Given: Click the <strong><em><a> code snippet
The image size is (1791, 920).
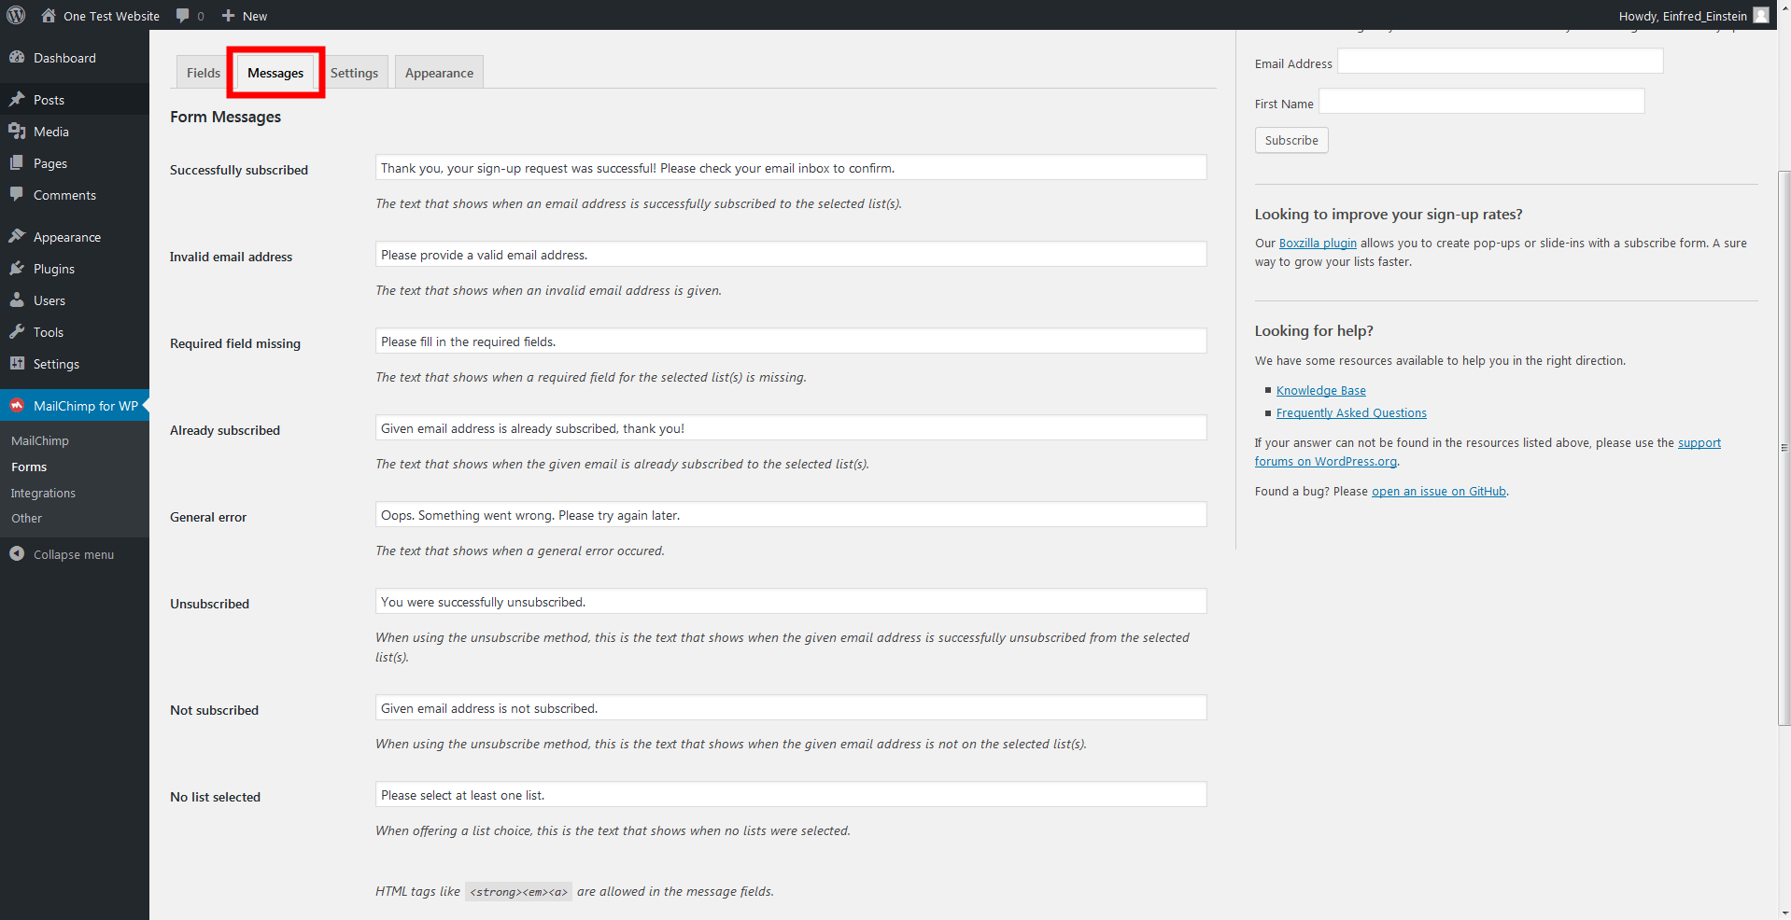Looking at the screenshot, I should [x=518, y=892].
